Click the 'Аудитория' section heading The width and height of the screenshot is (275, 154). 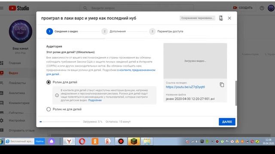click(x=54, y=47)
